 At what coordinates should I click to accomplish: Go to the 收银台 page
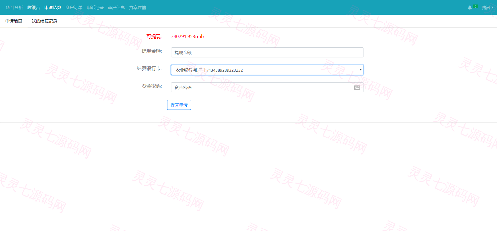(x=34, y=7)
